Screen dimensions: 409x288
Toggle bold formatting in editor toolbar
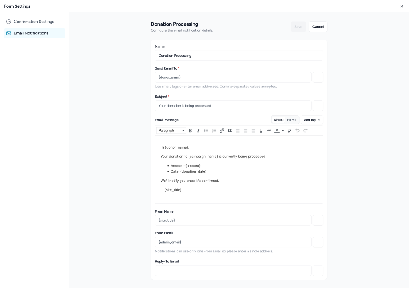click(x=191, y=131)
